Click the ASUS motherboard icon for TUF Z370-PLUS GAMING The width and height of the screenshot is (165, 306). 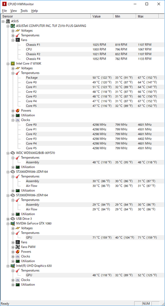pyautogui.click(x=13, y=26)
